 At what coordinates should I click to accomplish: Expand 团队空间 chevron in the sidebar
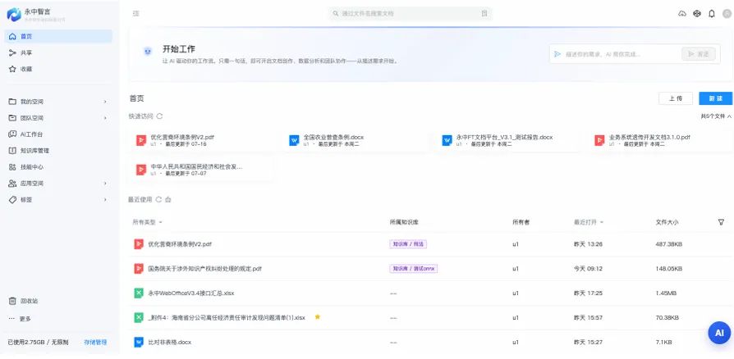pos(105,118)
